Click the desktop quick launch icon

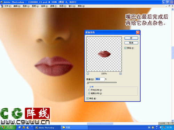click(x=19, y=127)
